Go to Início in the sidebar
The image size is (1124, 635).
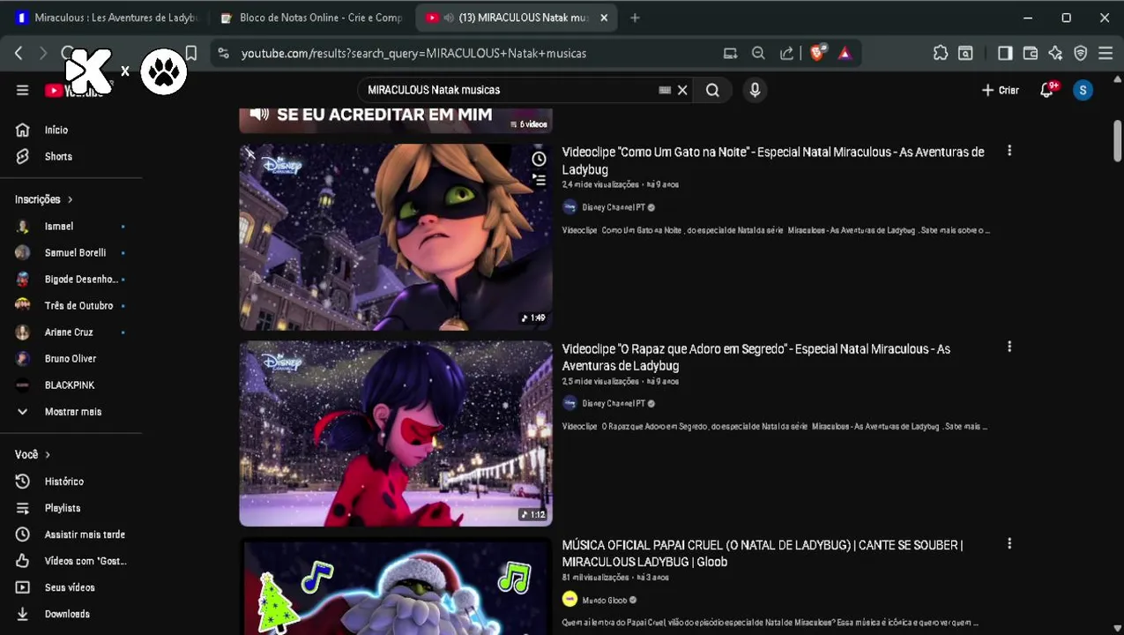[56, 130]
